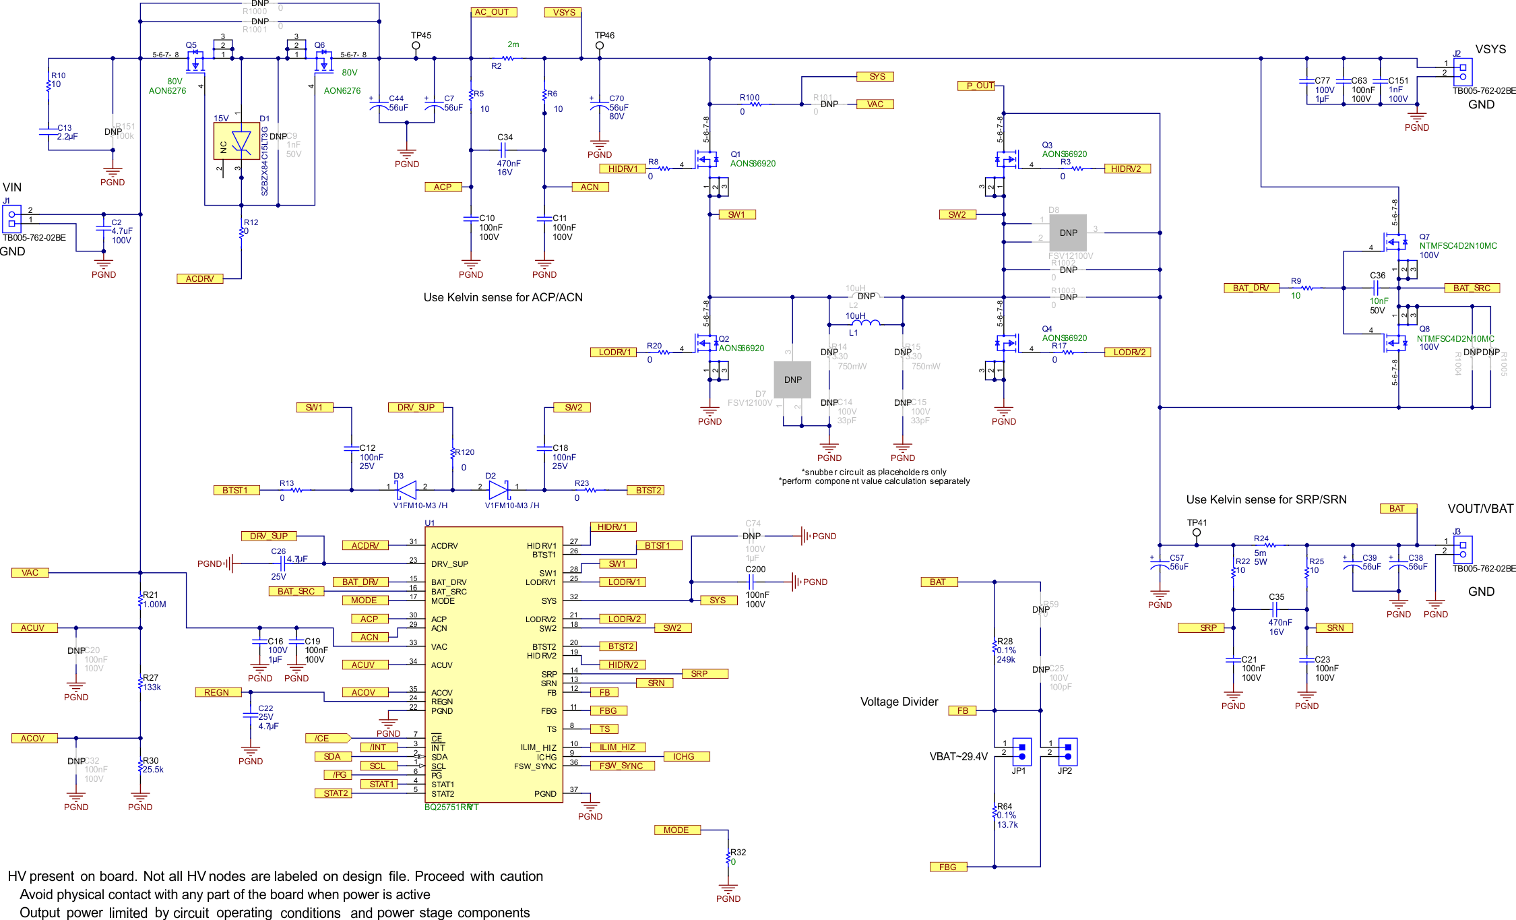Click the BAT_DRV net label near R9
The image size is (1516, 920).
[x=1251, y=288]
